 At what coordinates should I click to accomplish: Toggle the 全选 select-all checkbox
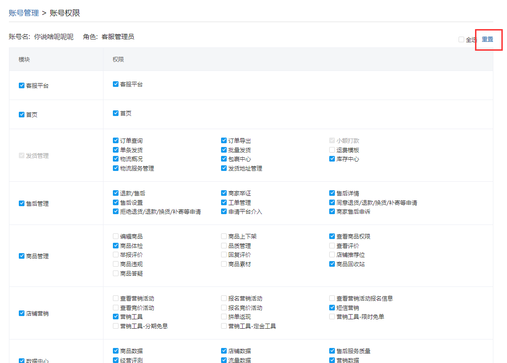click(461, 40)
